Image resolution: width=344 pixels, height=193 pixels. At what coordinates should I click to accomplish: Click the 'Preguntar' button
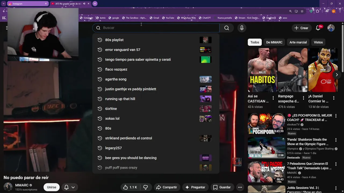[195, 187]
